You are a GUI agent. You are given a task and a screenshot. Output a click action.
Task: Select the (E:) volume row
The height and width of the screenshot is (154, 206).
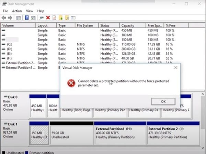click(x=95, y=54)
